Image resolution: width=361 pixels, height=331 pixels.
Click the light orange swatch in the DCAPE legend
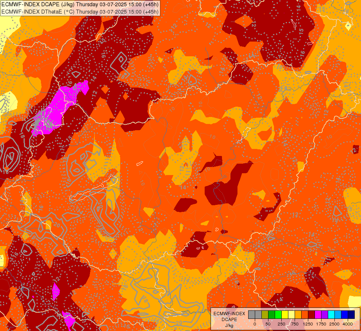[298, 314]
